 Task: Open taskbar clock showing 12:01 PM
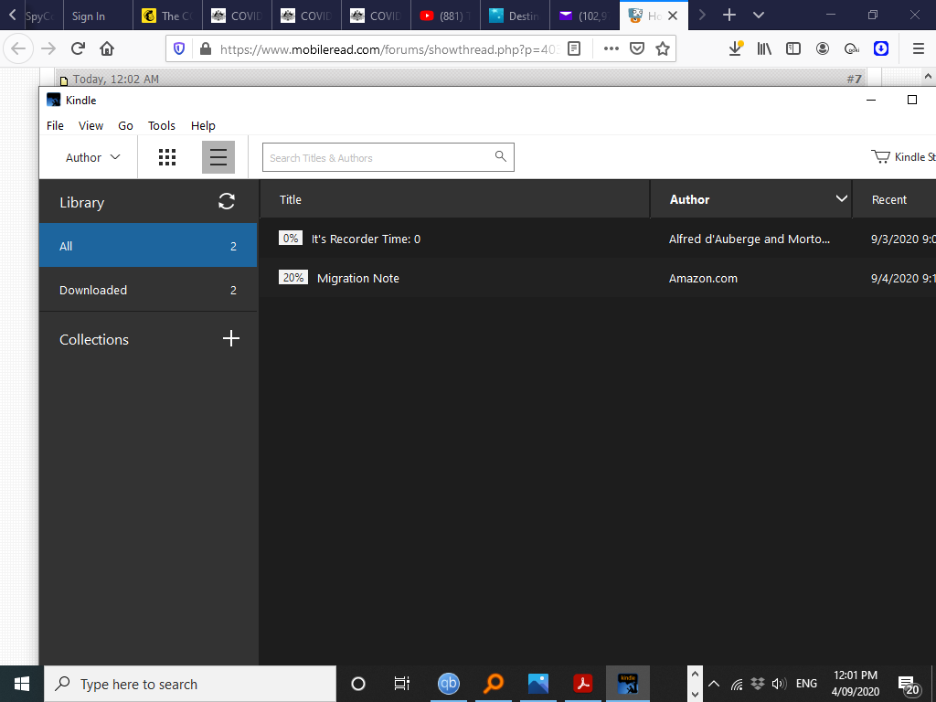click(855, 684)
